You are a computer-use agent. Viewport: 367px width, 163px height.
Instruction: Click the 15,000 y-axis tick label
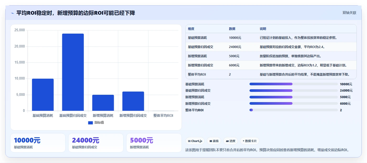point(20,62)
